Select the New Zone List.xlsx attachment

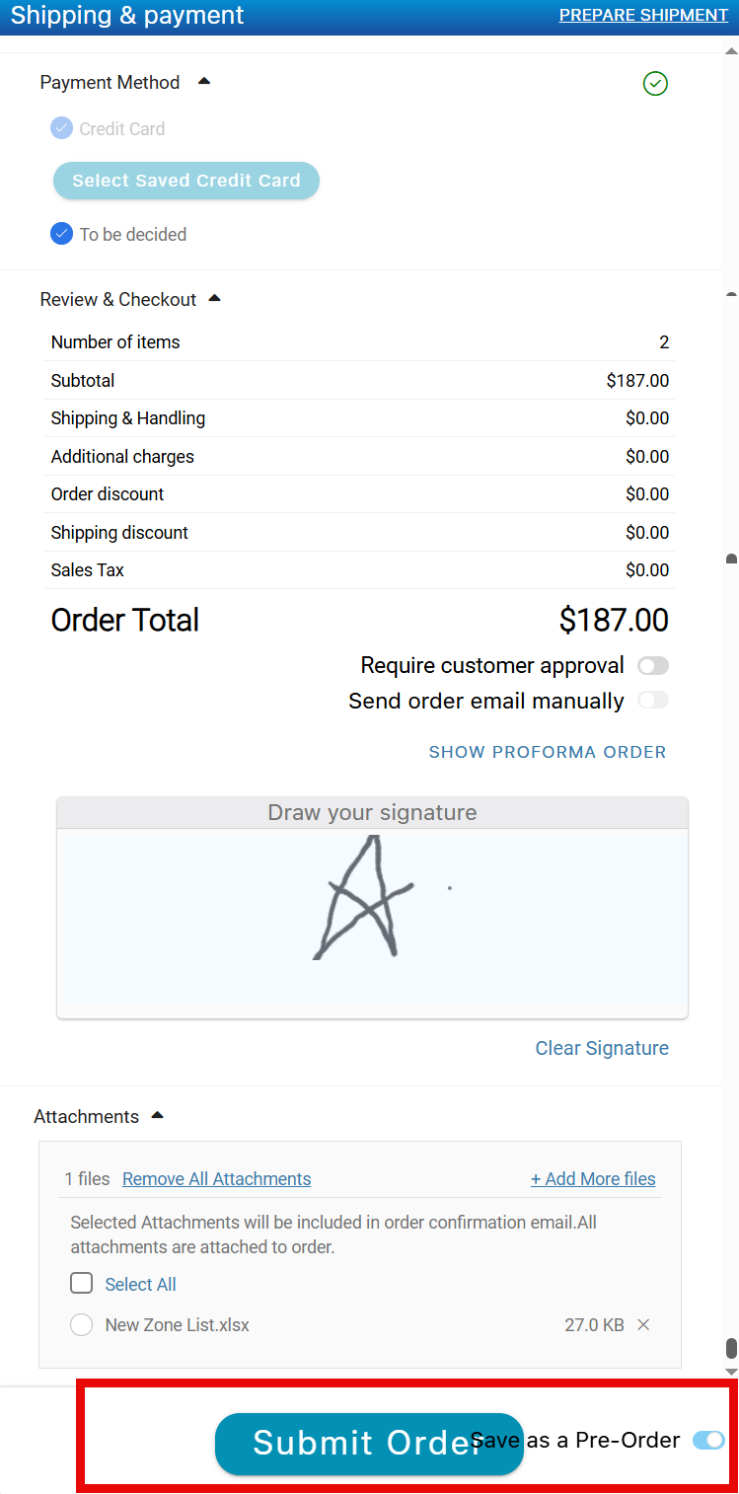coord(82,1325)
